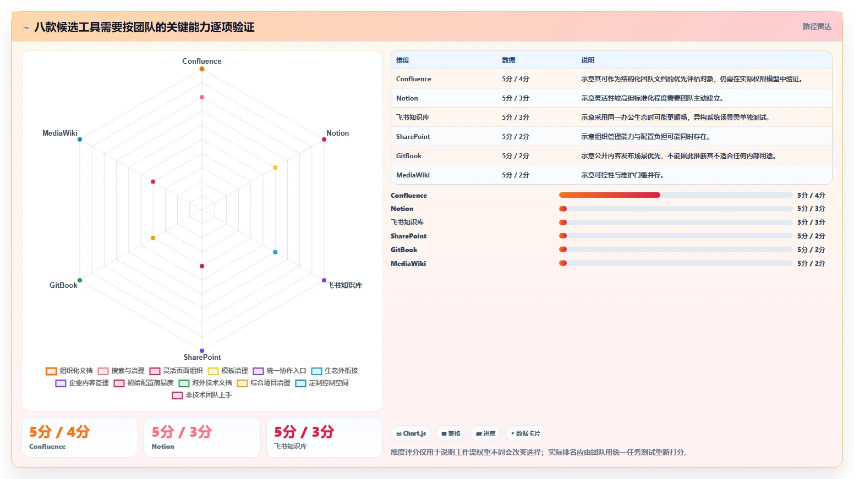The width and height of the screenshot is (854, 479).
Task: Toggle the 企业内容管理 legend series
Action: click(82, 383)
